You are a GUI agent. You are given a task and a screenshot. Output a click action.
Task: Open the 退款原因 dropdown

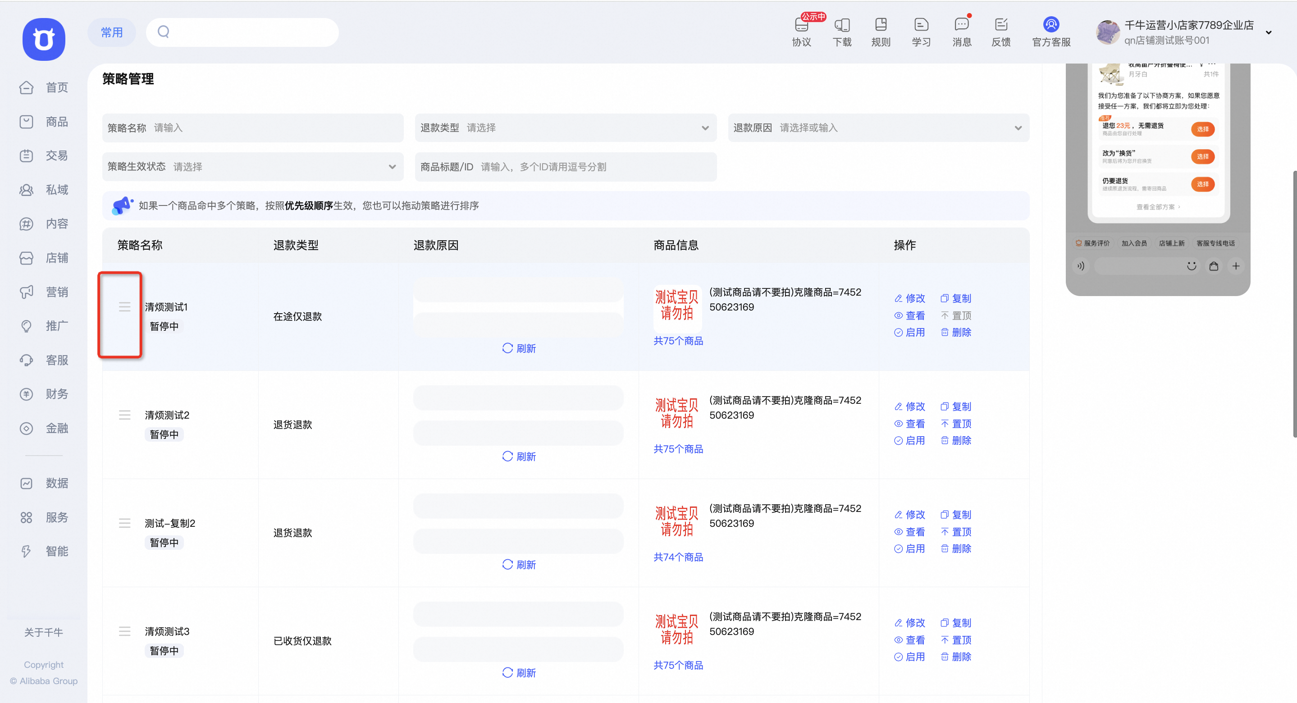point(1018,128)
